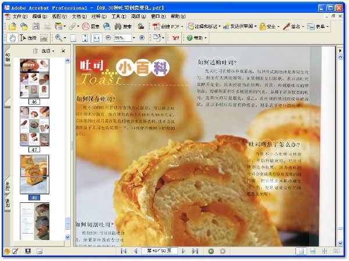Open the 注释 menu
This screenshot has width=349, height=261.
pos(99,16)
